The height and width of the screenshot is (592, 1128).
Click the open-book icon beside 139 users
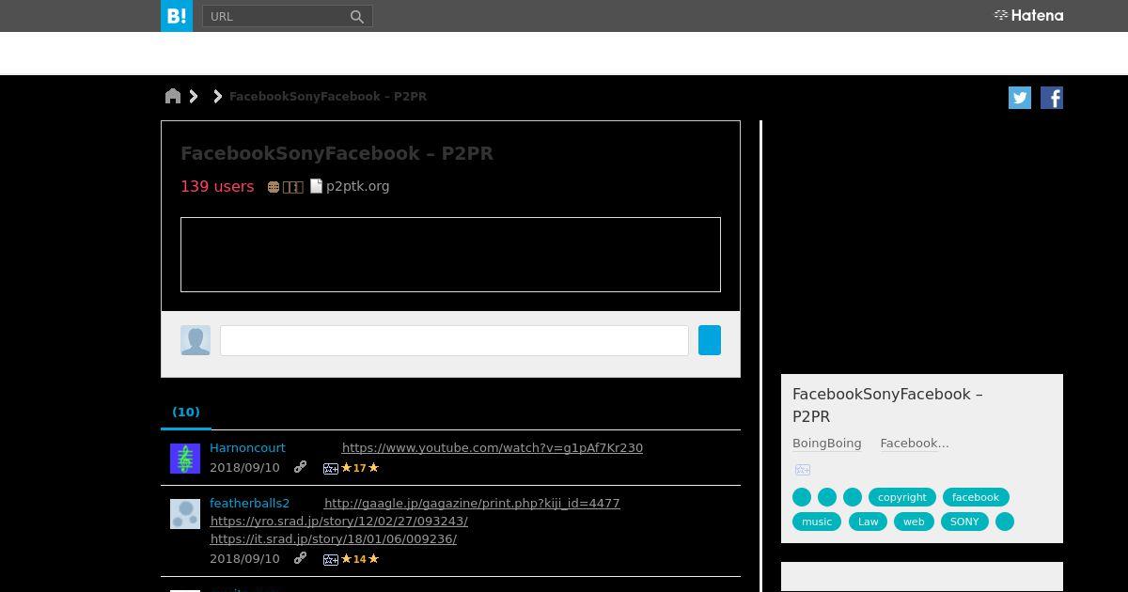(293, 187)
